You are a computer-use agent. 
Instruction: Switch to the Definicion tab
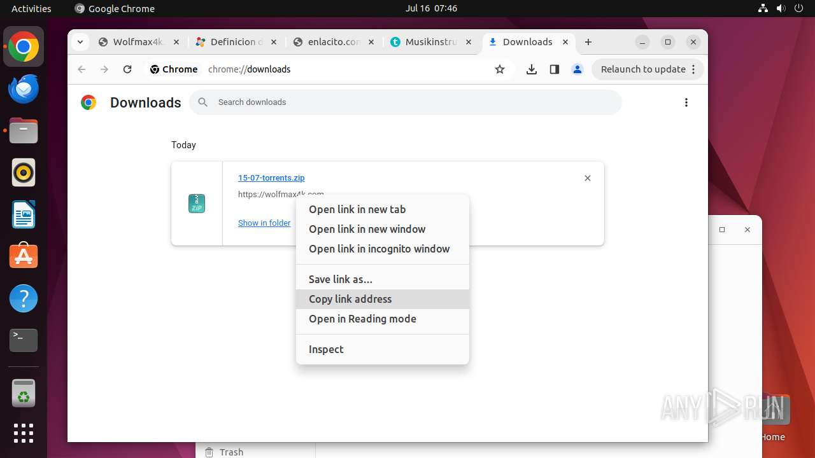(x=236, y=42)
